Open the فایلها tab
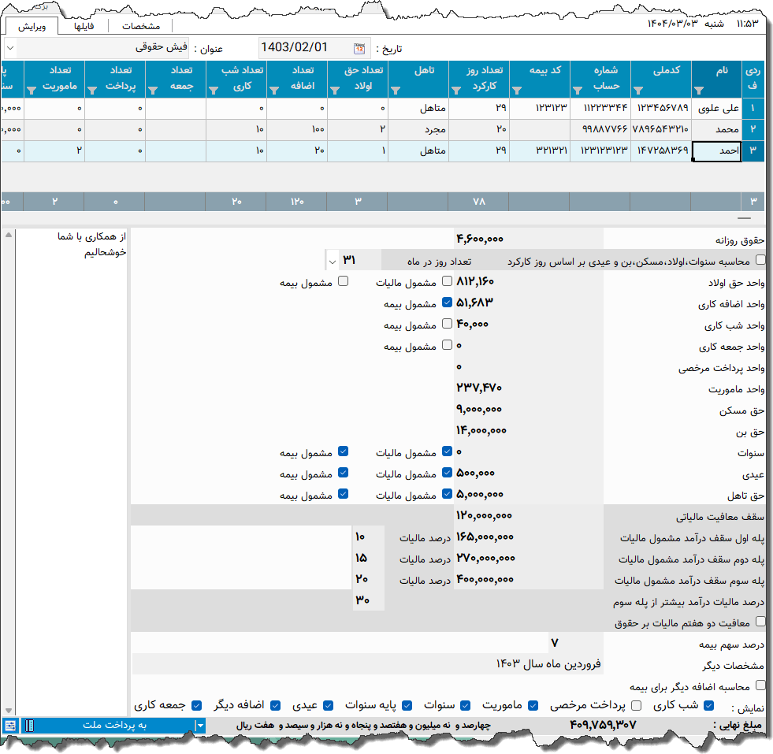 pos(84,26)
